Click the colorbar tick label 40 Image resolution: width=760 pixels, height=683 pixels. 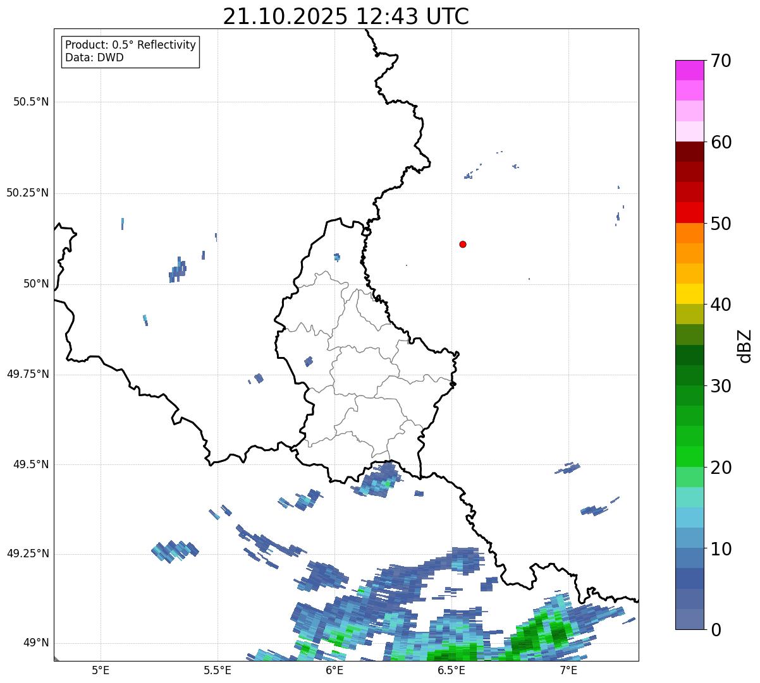[721, 305]
